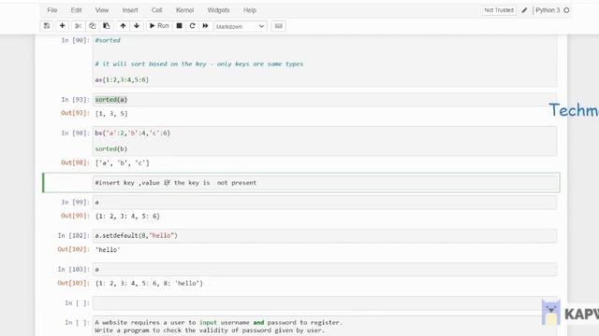This screenshot has height=336, width=599.
Task: Open the command palette keyboard icon
Action: pyautogui.click(x=279, y=26)
